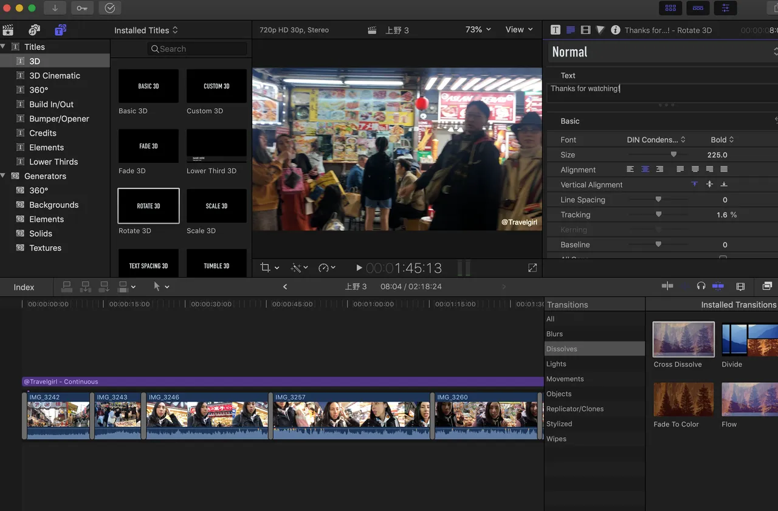Set text alignment to left
Viewport: 778px width, 511px height.
[x=630, y=170]
